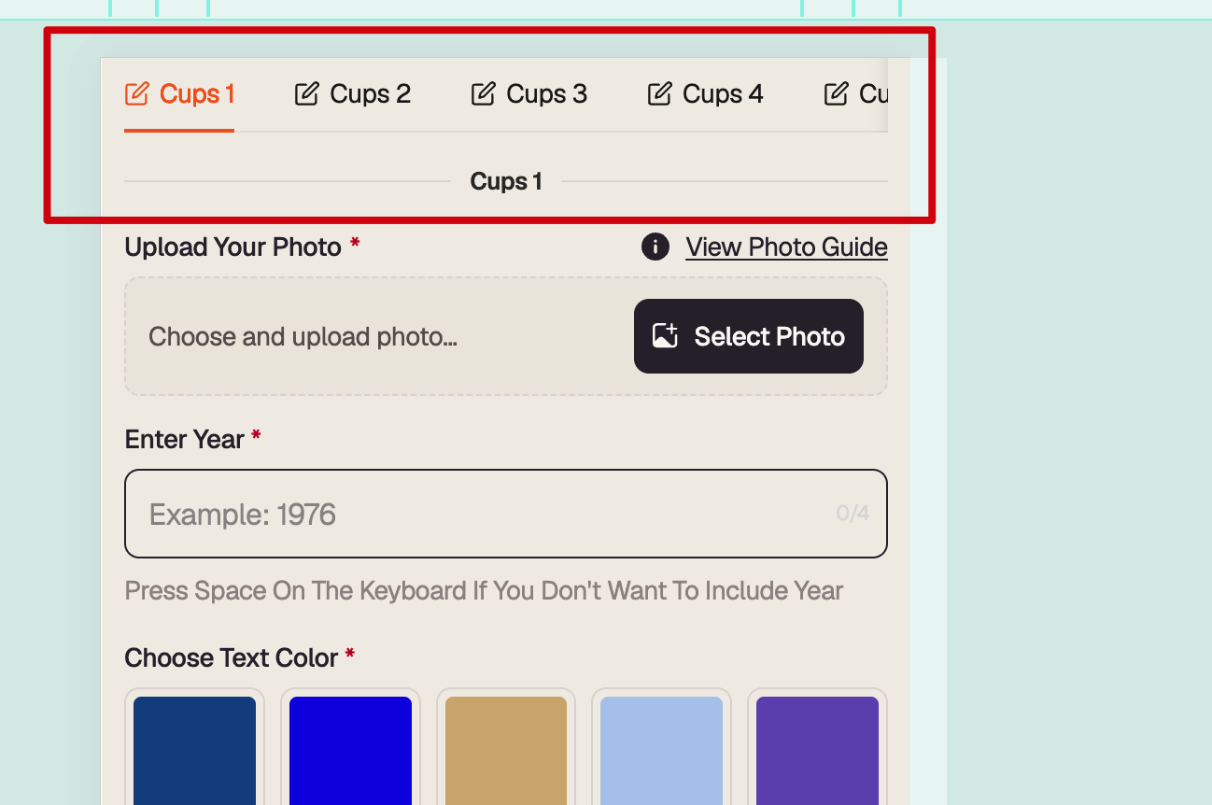The image size is (1212, 805).
Task: Click the pencil edit icon beside Cups 4
Action: [659, 94]
